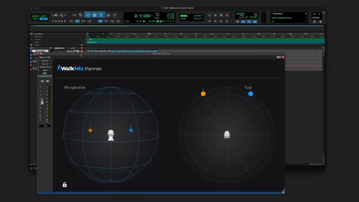Toggle the online sync clock button
Screen dimensions: 359x202
(x=210, y=15)
